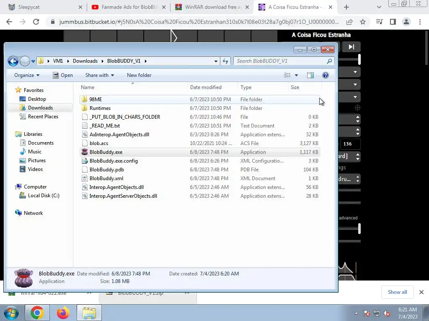This screenshot has width=429, height=321.
Task: Refresh the Explorer folder view
Action: point(225,61)
